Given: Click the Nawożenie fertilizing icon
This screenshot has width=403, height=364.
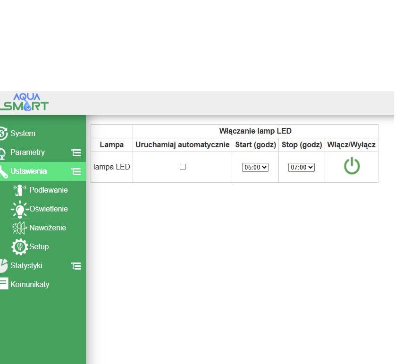Looking at the screenshot, I should click(19, 228).
